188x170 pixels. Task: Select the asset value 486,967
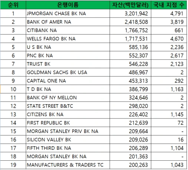pos(138,72)
